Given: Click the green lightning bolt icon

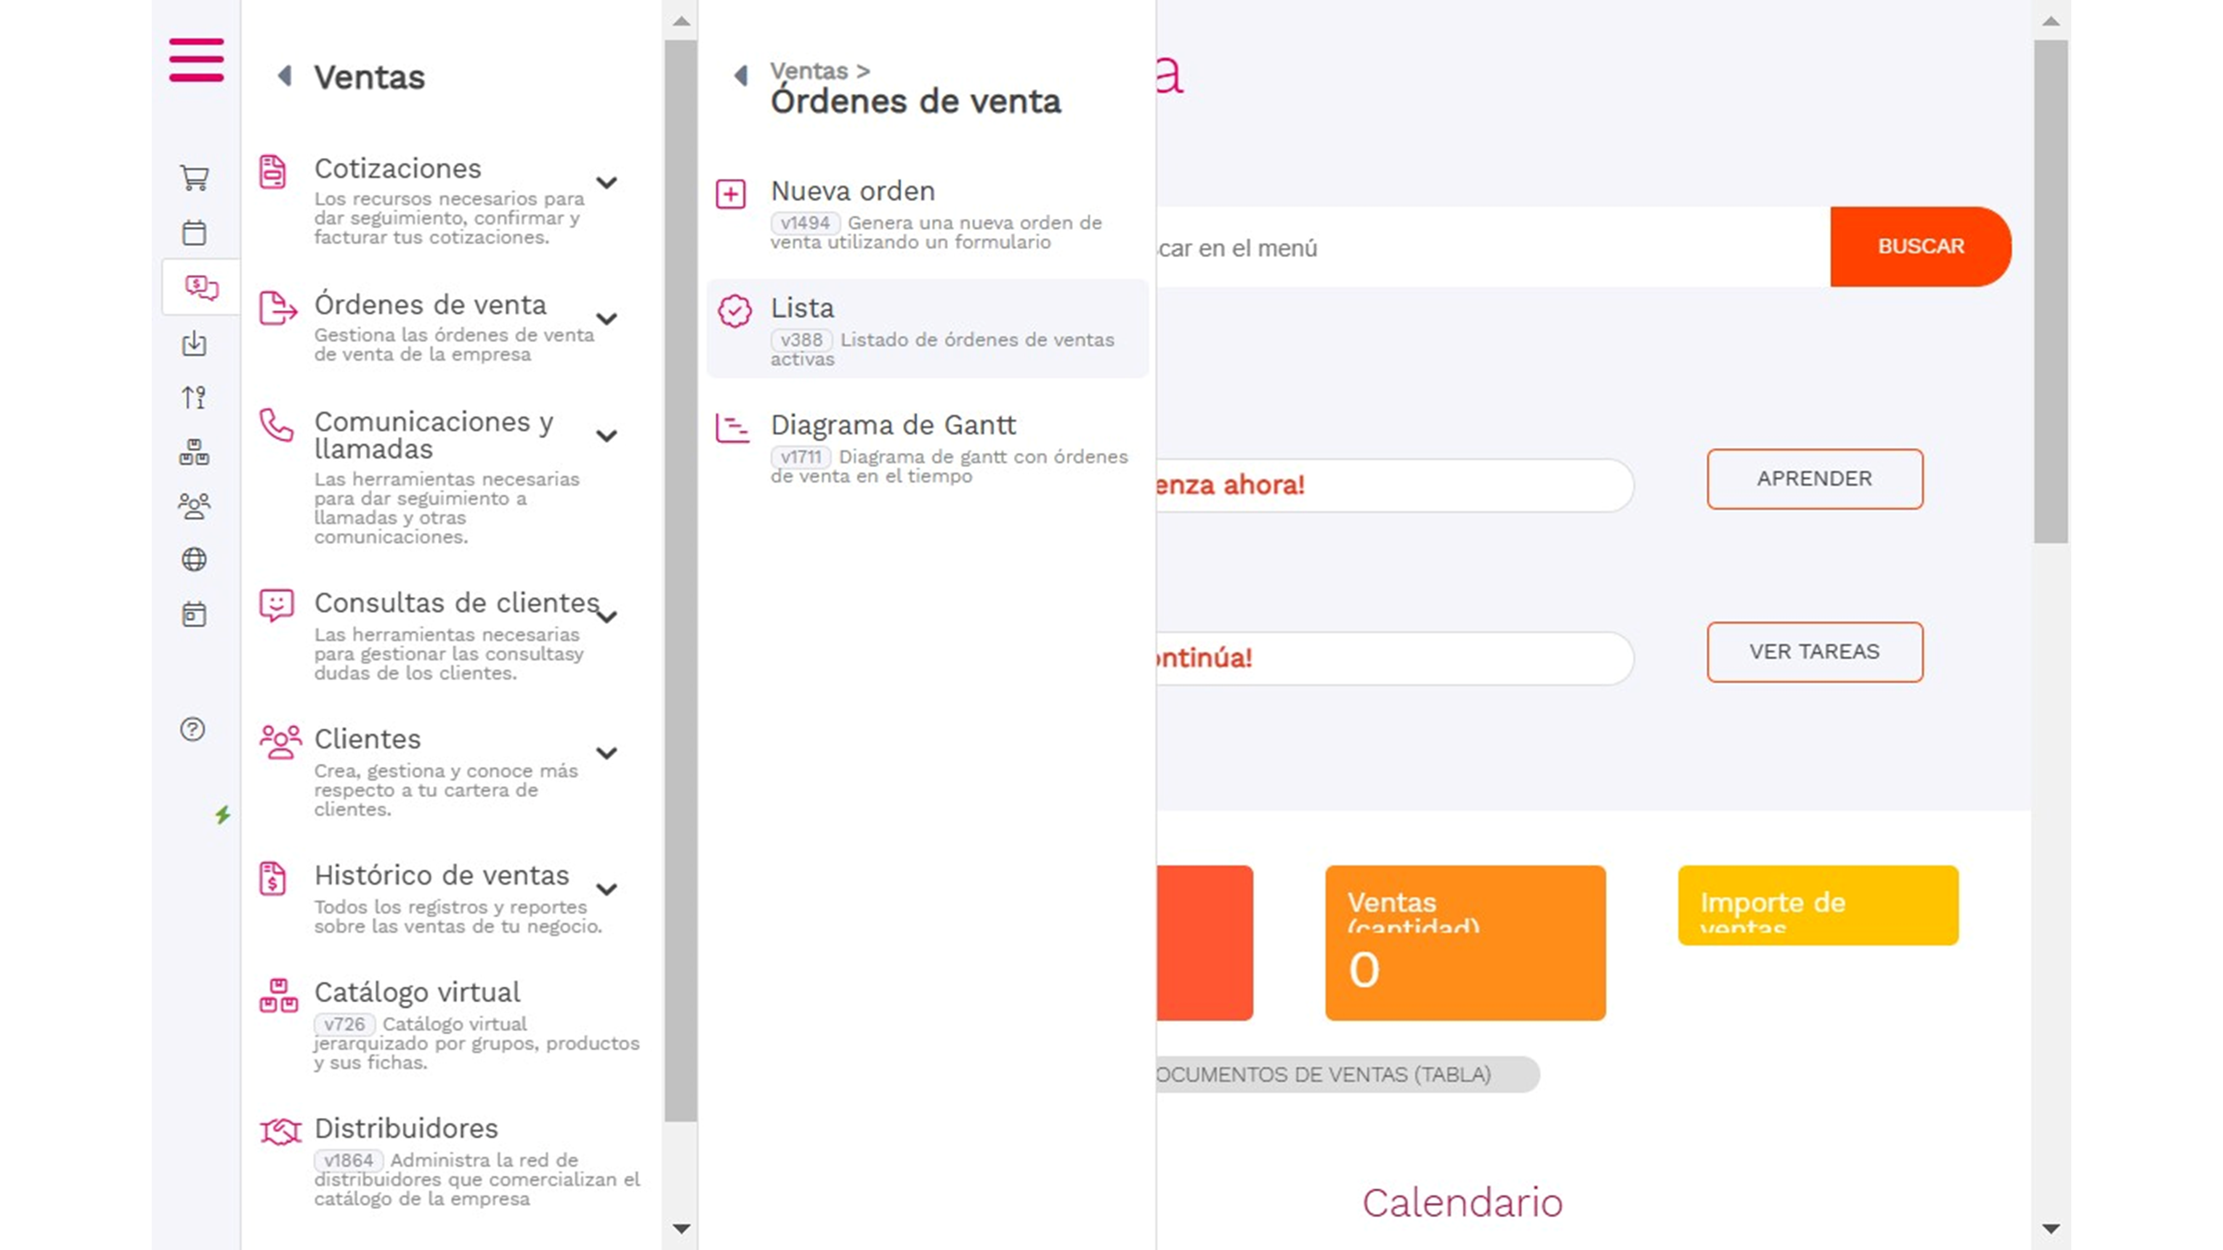Looking at the screenshot, I should pos(223,814).
